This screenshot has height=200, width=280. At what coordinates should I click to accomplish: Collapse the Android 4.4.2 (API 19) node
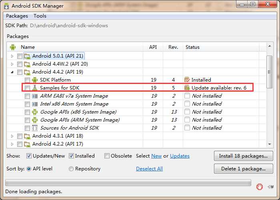click(12, 72)
